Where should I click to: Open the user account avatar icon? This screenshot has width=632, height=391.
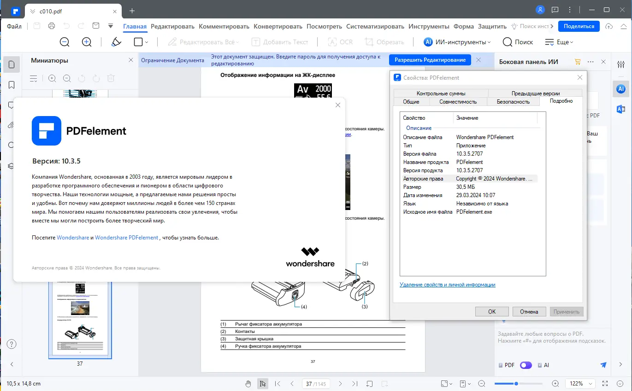point(541,10)
